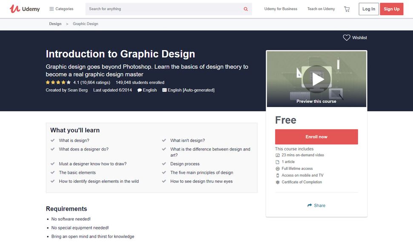Click 'How to identify design elements in the wild'
The width and height of the screenshot is (413, 243).
pyautogui.click(x=99, y=181)
